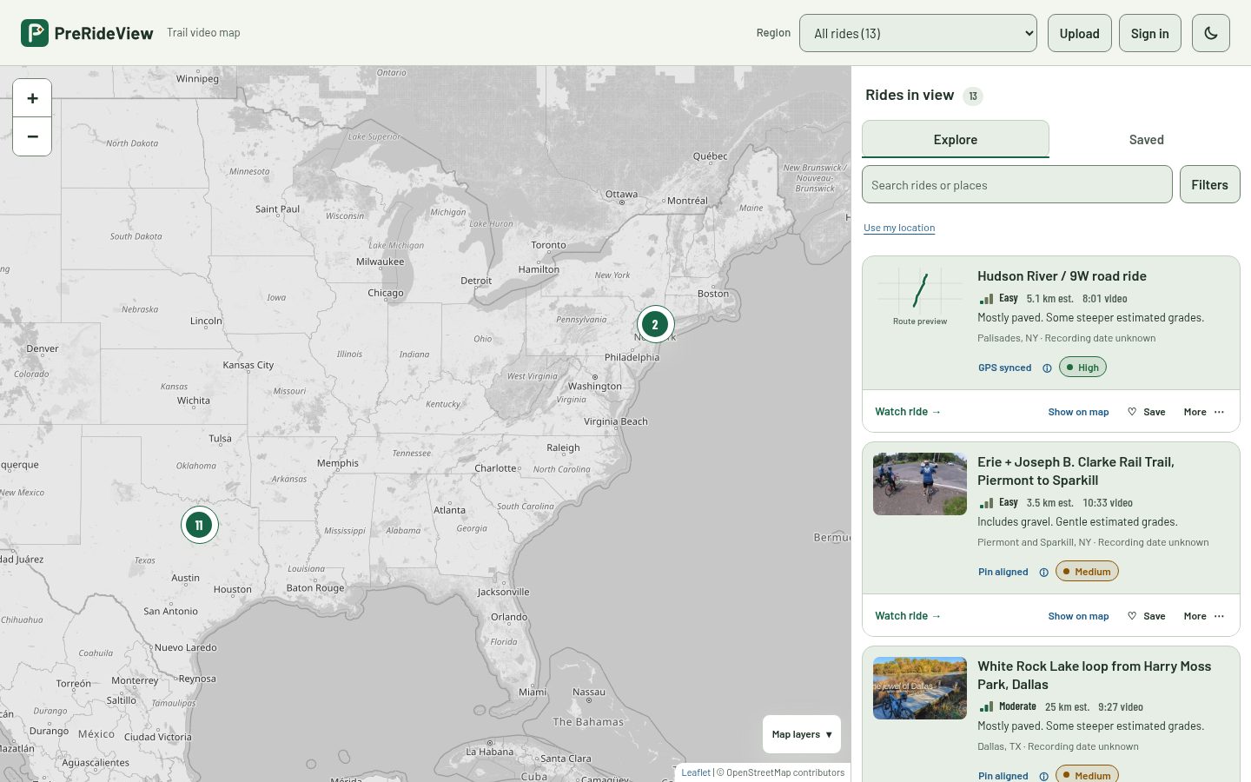The width and height of the screenshot is (1251, 782).
Task: Open the cluster of 2 rides near New York
Action: pos(655,324)
